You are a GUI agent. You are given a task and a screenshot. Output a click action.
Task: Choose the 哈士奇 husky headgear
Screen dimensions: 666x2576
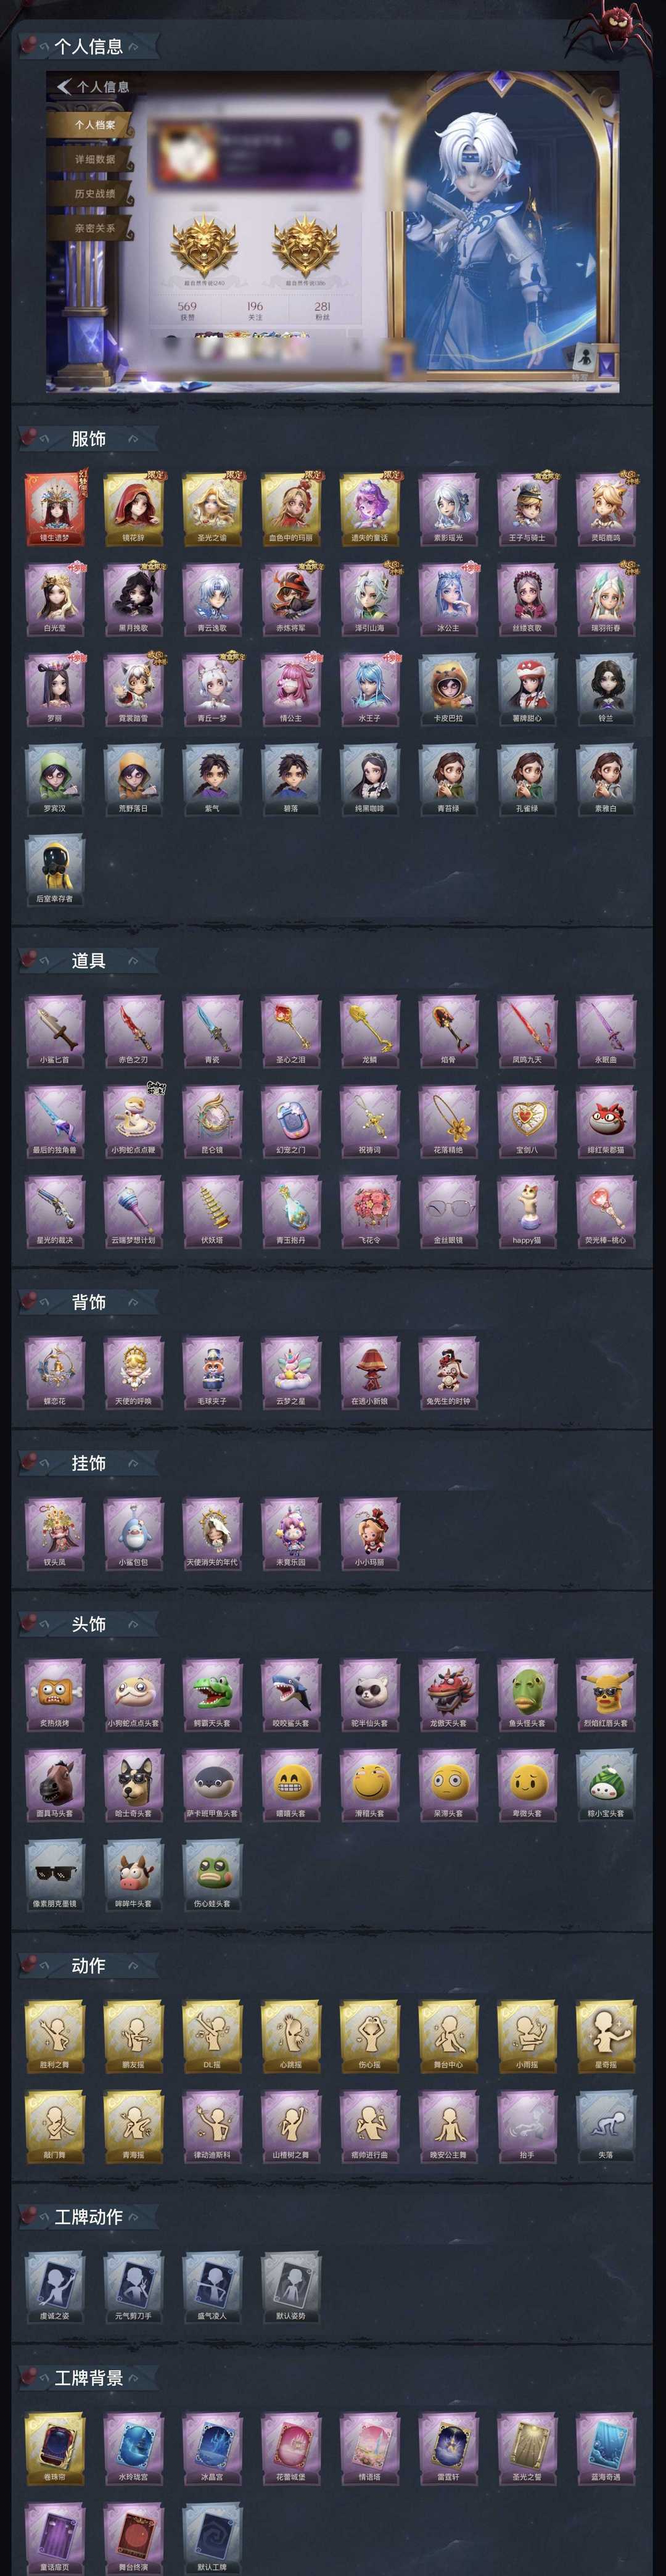(x=133, y=1783)
